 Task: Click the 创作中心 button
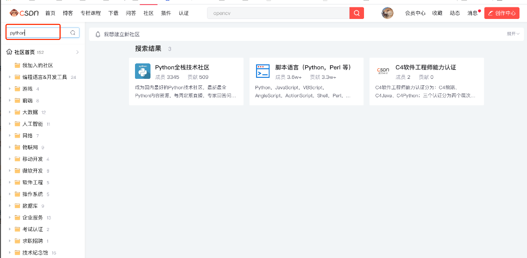502,13
